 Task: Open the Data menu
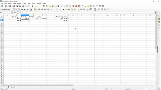29,3
